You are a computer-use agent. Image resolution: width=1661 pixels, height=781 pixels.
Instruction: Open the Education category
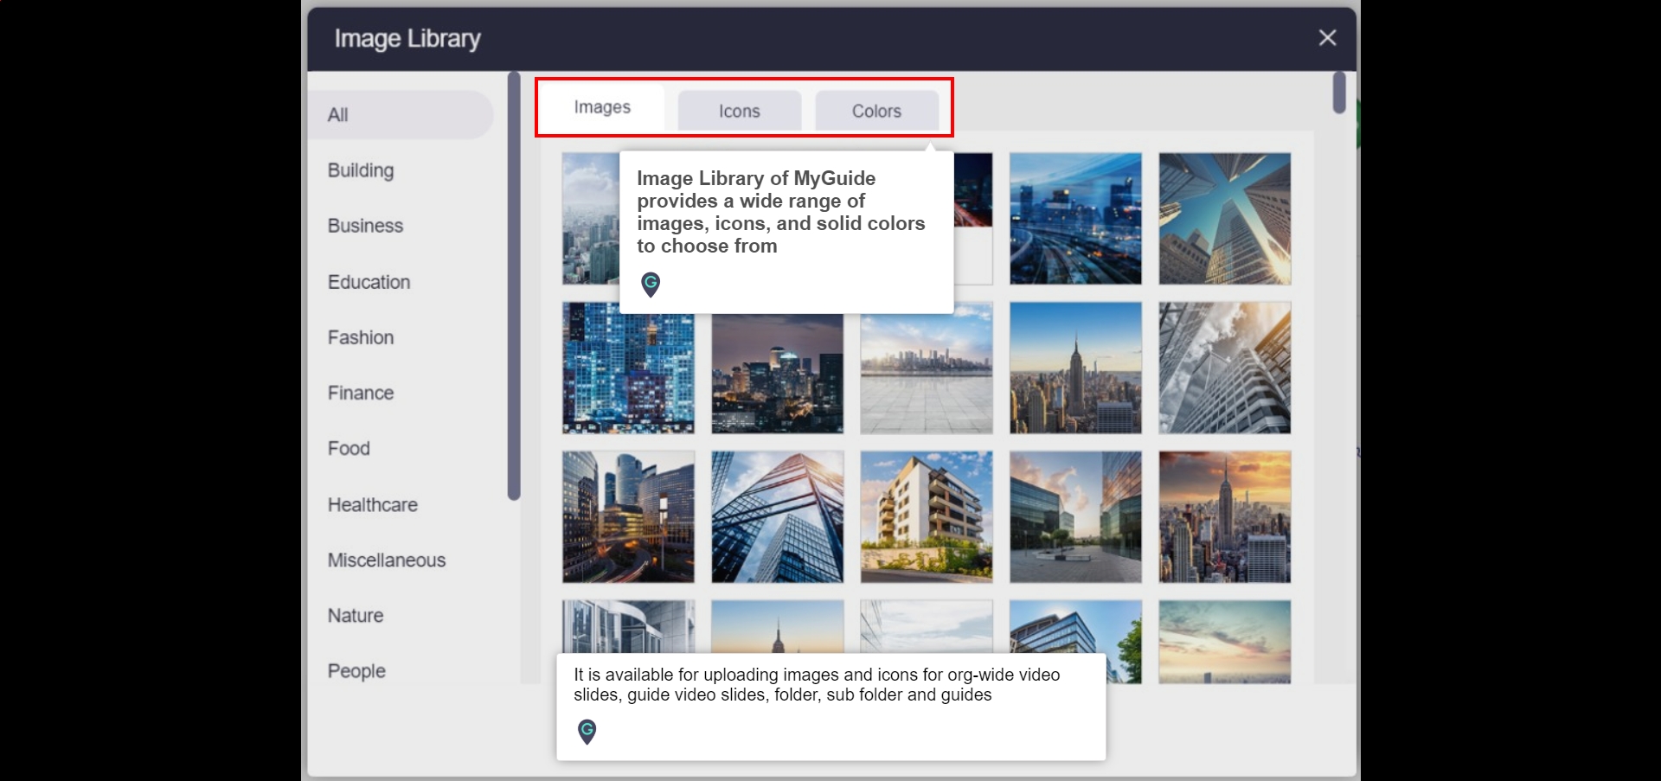tap(369, 282)
